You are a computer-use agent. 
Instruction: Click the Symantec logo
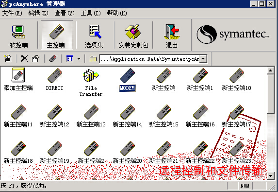(x=233, y=35)
